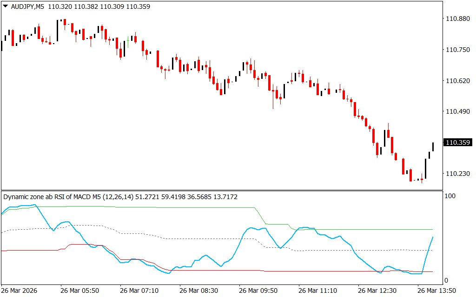Click the 100 level on indicator scale
Image resolution: width=476 pixels, height=297 pixels.
[450, 196]
